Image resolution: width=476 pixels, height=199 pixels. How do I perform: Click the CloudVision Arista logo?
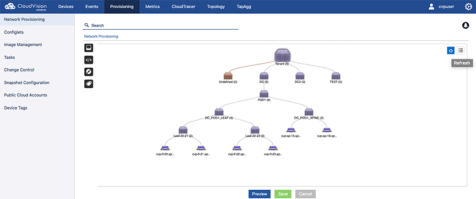pyautogui.click(x=25, y=6)
